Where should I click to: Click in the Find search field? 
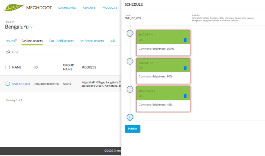tap(38, 52)
